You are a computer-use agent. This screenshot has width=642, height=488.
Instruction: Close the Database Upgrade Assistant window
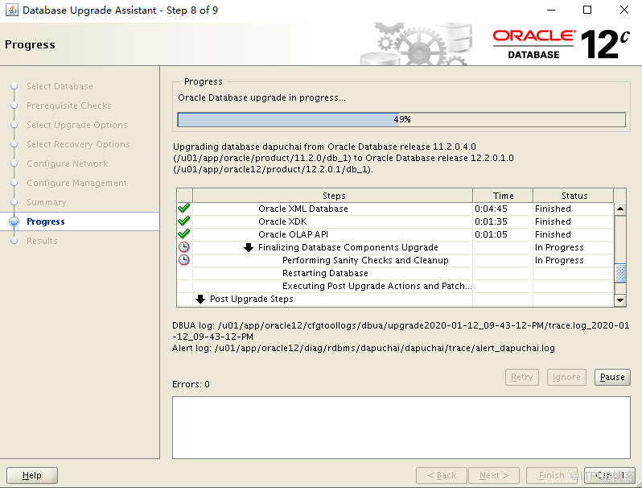pyautogui.click(x=624, y=10)
